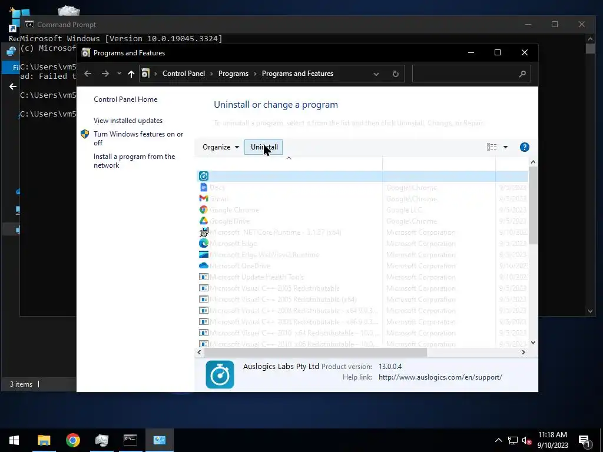Screen dimensions: 603x452
Task: Open the notification center icon
Action: [585, 440]
